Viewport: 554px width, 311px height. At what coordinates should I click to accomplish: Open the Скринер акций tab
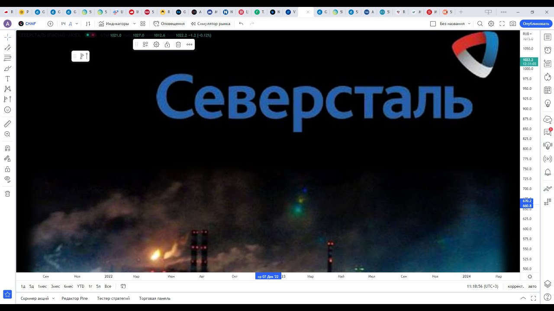coord(35,298)
